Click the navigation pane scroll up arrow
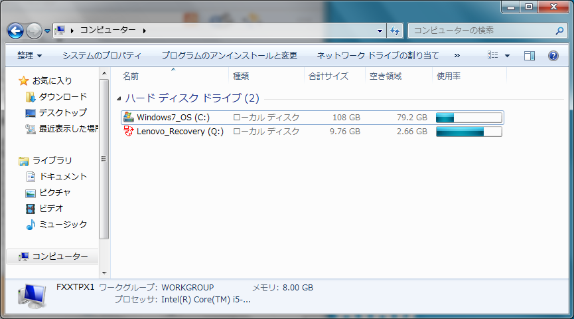Screen dimensions: 574x319 pyautogui.click(x=104, y=73)
